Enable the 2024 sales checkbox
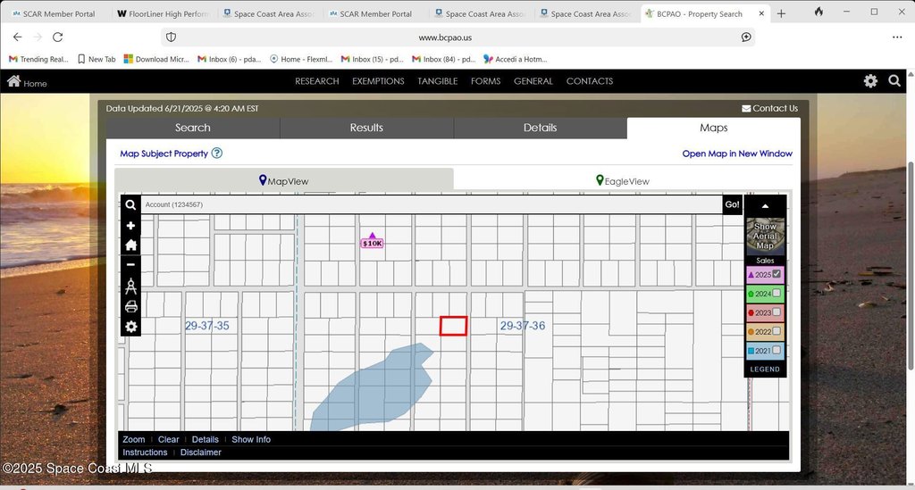Image resolution: width=915 pixels, height=490 pixels. [x=776, y=294]
